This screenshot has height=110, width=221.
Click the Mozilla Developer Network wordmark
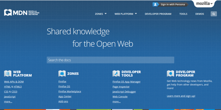34,13
